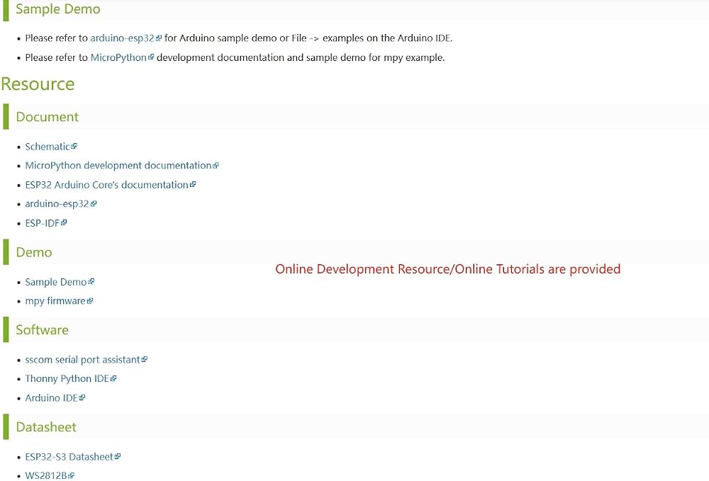The height and width of the screenshot is (481, 709).
Task: Click the red Online Development Resource text
Action: (x=447, y=269)
